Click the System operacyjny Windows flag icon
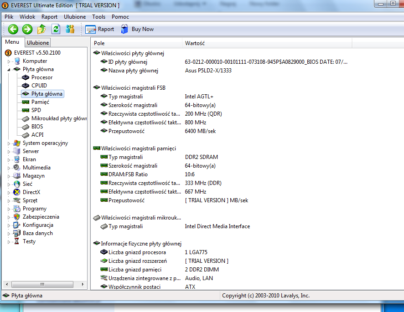Image resolution: width=404 pixels, height=312 pixels. (x=17, y=143)
